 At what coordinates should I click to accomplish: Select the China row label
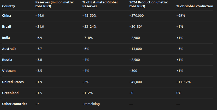point(7,16)
